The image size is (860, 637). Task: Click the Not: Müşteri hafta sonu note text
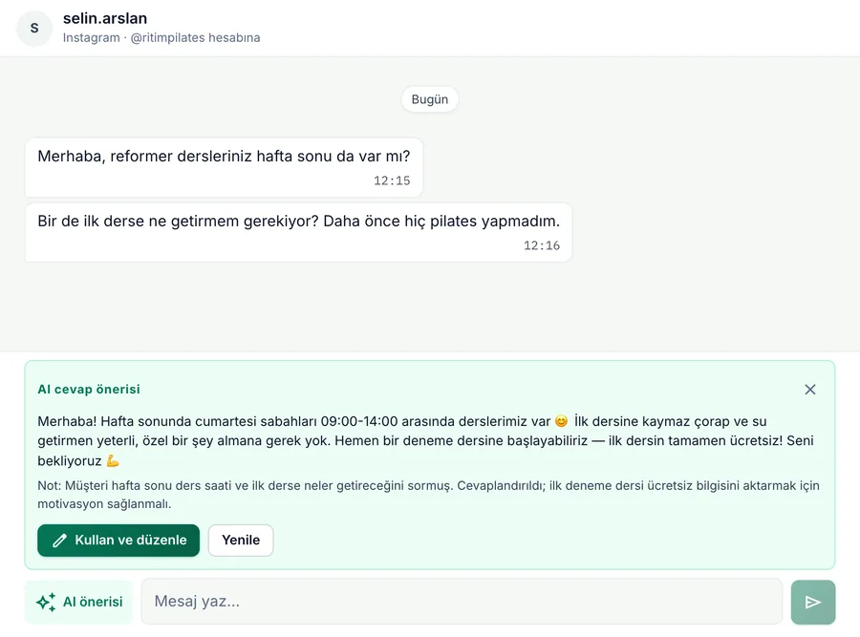click(428, 495)
